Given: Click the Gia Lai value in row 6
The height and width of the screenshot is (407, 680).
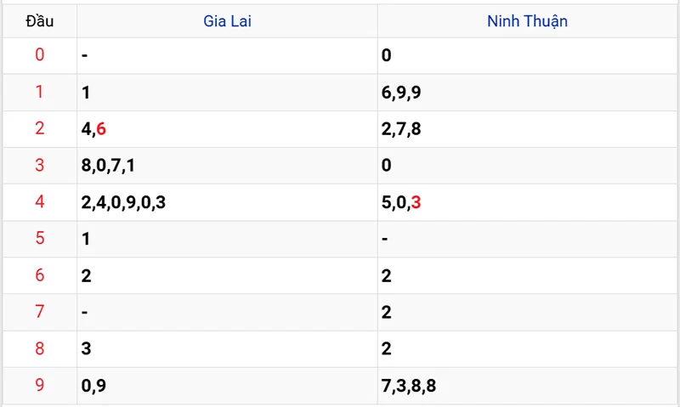Looking at the screenshot, I should 86,276.
